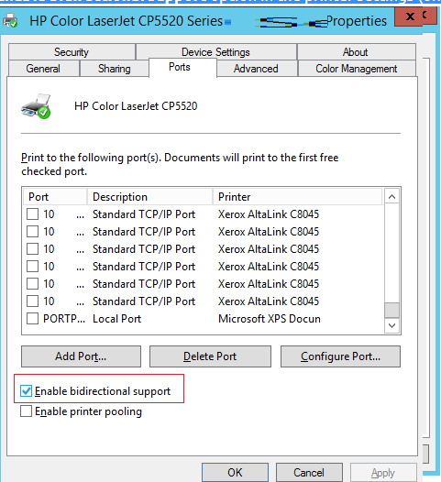Click the scroll down arrow in port list
441x482 pixels.
[x=391, y=325]
